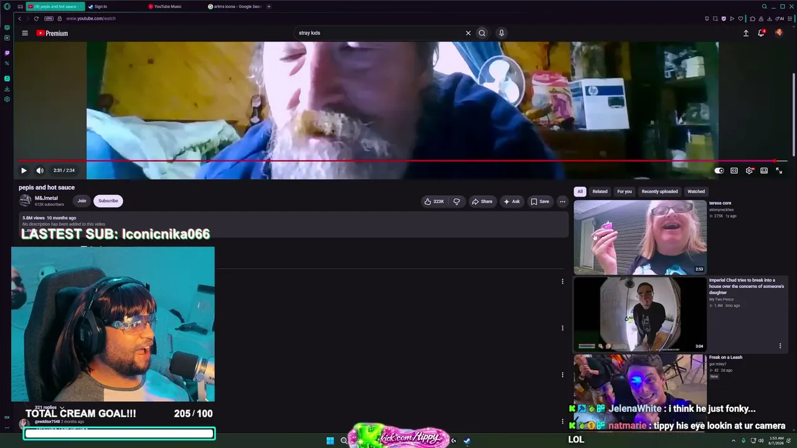Open more actions menu beside Save

pos(562,202)
